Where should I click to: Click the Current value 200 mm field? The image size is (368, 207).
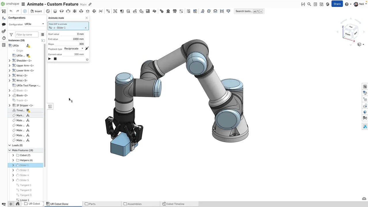pos(74,54)
